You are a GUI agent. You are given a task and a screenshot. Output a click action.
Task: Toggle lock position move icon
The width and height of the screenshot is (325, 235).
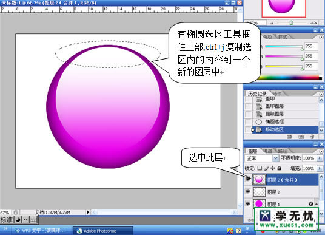tap(273, 168)
